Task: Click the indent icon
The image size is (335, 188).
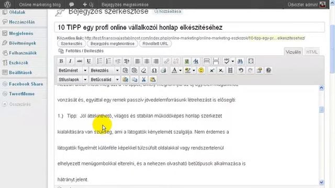Action: pyautogui.click(x=127, y=61)
